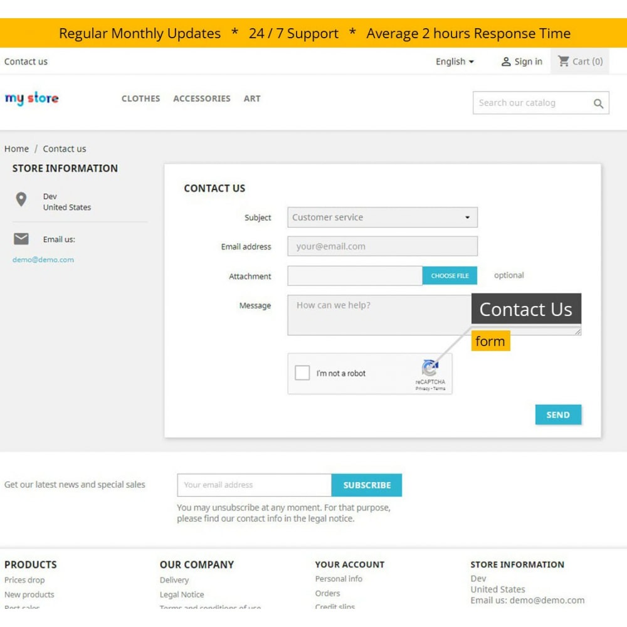Click the message area resize handle
The height and width of the screenshot is (627, 627).
click(578, 332)
